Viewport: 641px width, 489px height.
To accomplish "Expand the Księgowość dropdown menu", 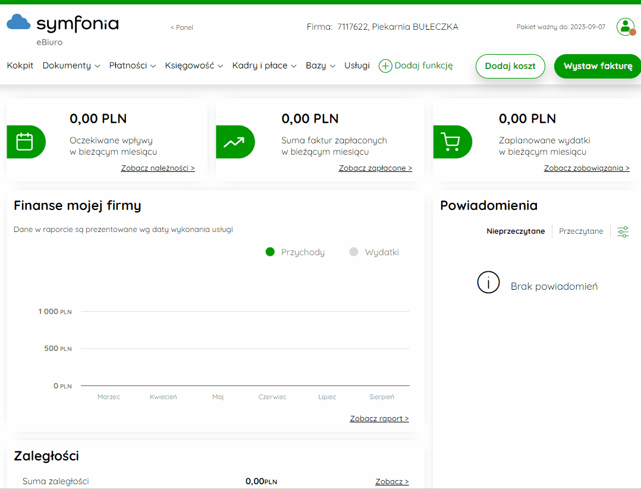I will (x=194, y=65).
